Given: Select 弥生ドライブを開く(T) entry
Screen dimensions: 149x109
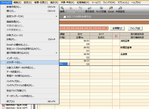Looking at the screenshot, I should tap(30, 91).
